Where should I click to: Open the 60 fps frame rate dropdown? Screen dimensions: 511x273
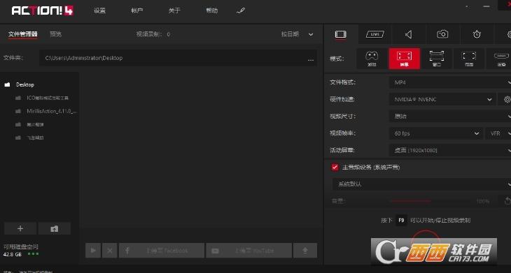click(x=436, y=133)
